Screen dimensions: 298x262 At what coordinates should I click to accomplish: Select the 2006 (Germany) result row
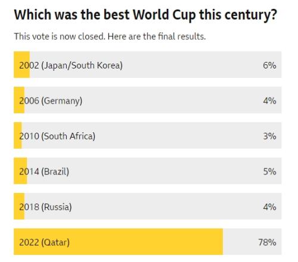coord(147,100)
